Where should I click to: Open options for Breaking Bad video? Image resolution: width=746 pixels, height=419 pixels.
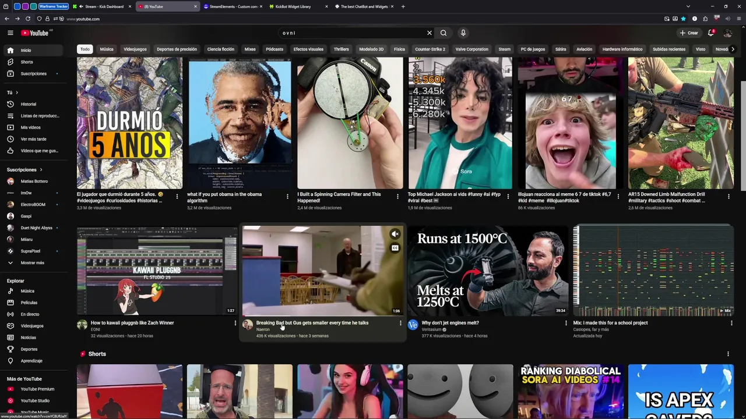[400, 323]
